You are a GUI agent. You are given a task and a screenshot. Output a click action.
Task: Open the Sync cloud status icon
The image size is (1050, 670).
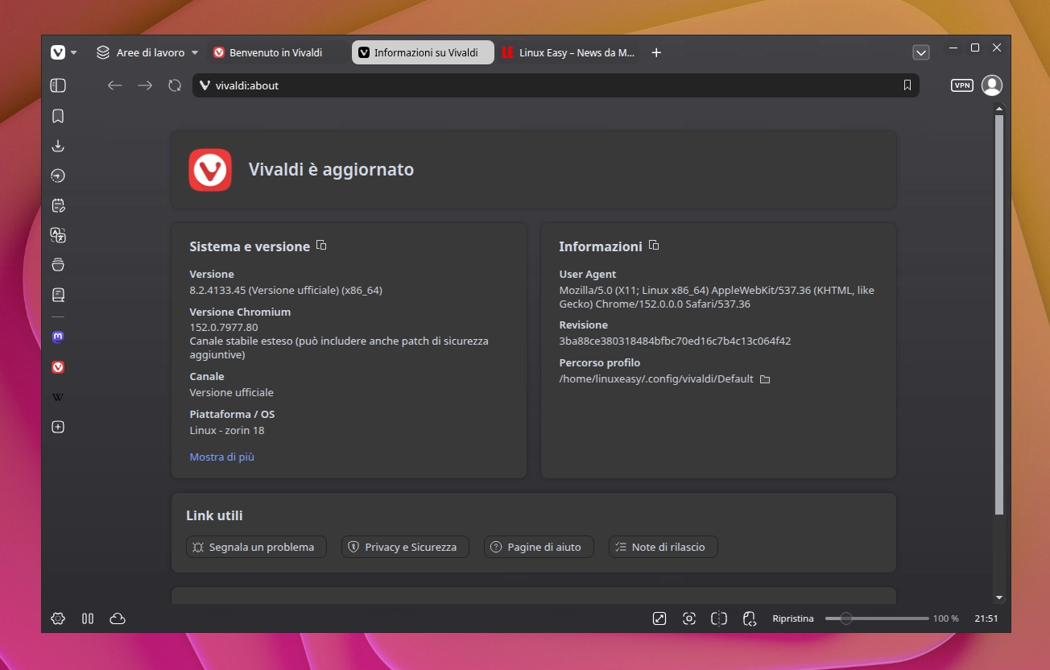118,618
